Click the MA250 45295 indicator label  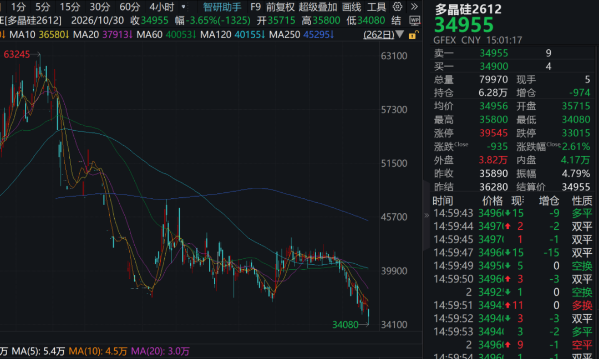click(302, 35)
